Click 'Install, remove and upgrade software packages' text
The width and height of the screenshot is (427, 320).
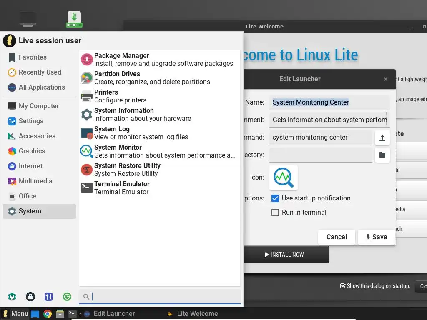click(163, 64)
